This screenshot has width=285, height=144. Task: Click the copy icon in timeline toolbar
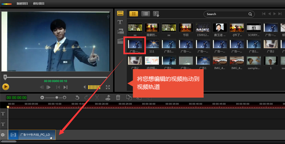click(129, 97)
